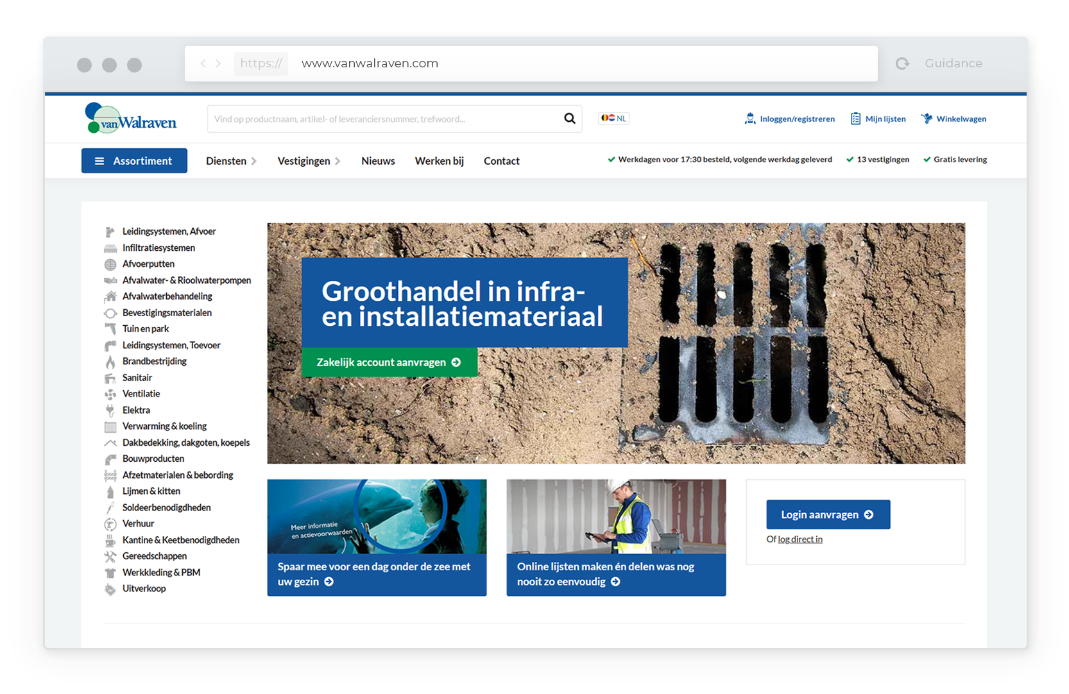Click the van Walraven logo
This screenshot has height=694, width=1069.
pyautogui.click(x=131, y=119)
